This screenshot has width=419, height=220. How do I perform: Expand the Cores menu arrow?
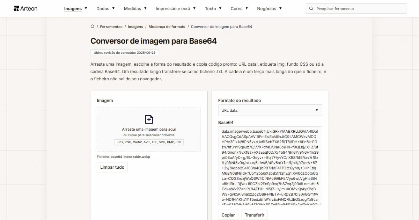pos(247,8)
